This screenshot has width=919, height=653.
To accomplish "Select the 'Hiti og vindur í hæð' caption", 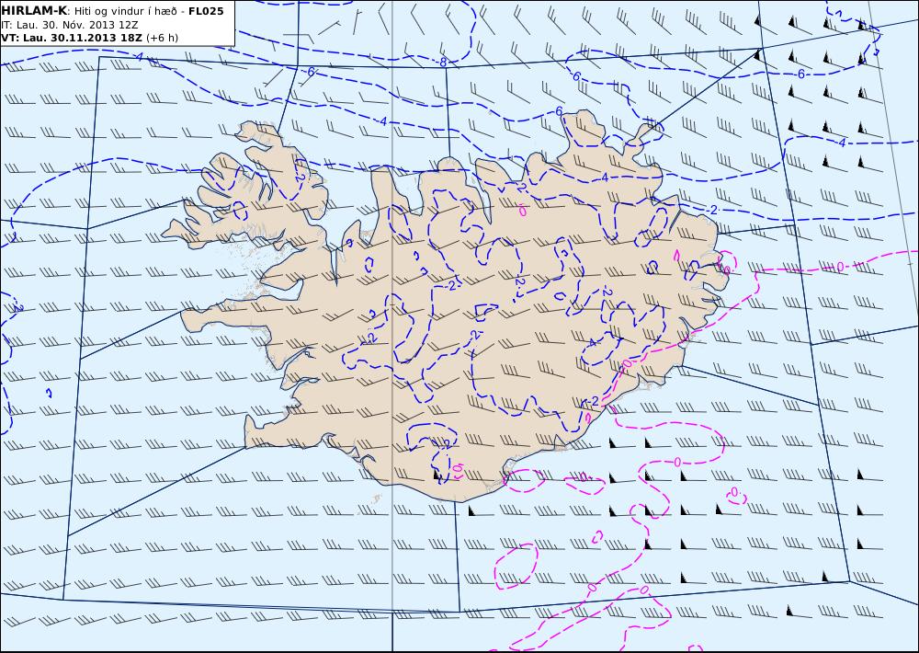I will 126,11.
